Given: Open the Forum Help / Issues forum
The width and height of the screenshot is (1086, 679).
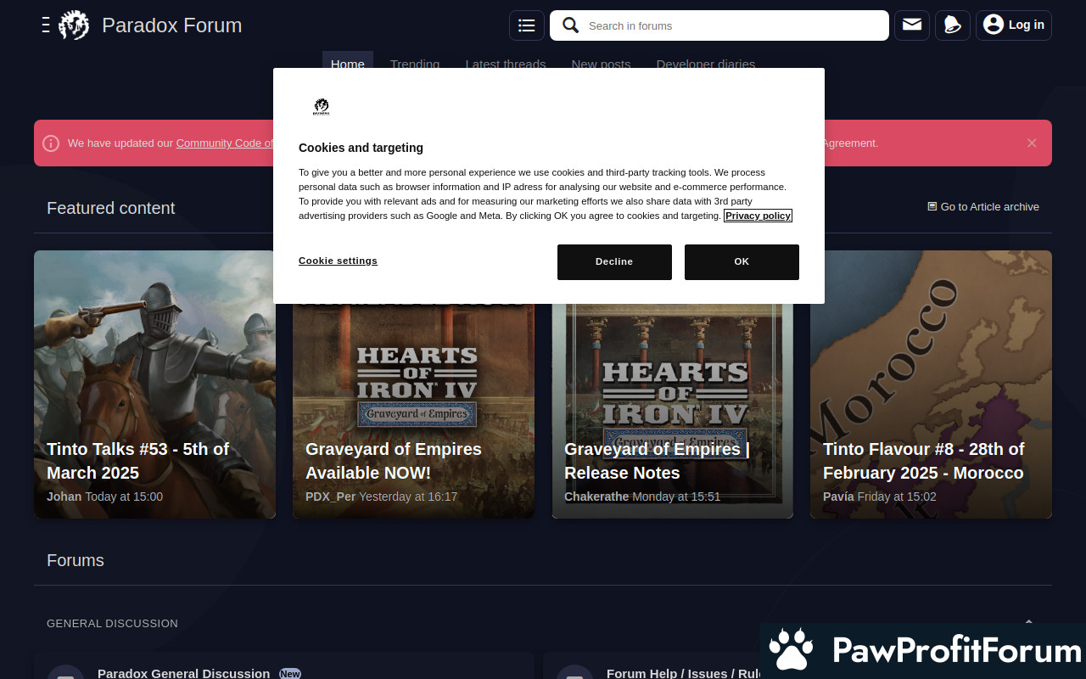Looking at the screenshot, I should (x=684, y=673).
